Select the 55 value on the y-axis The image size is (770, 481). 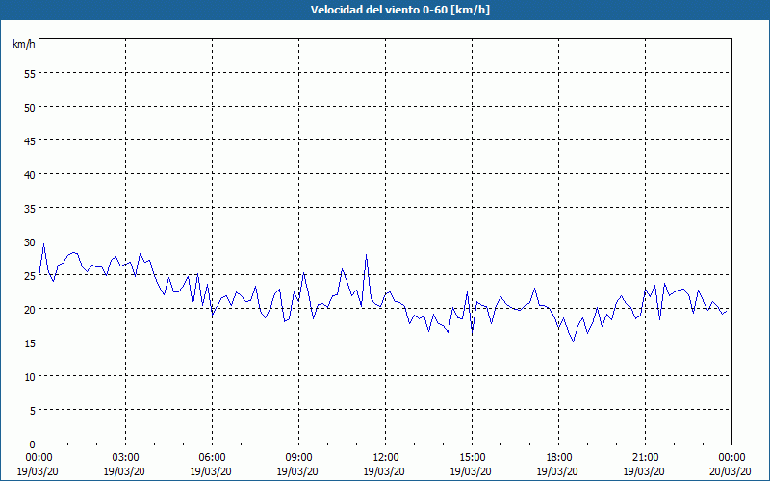pyautogui.click(x=30, y=73)
